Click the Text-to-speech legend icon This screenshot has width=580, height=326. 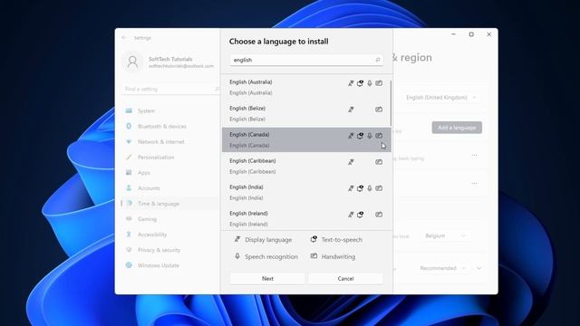coord(314,239)
